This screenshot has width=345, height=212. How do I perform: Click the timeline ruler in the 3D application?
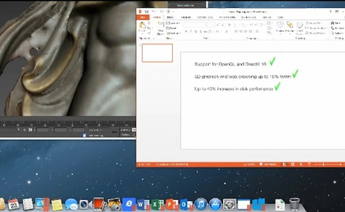coord(68,124)
